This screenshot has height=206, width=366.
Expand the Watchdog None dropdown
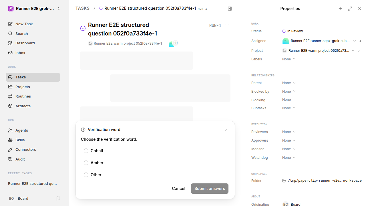pyautogui.click(x=289, y=158)
